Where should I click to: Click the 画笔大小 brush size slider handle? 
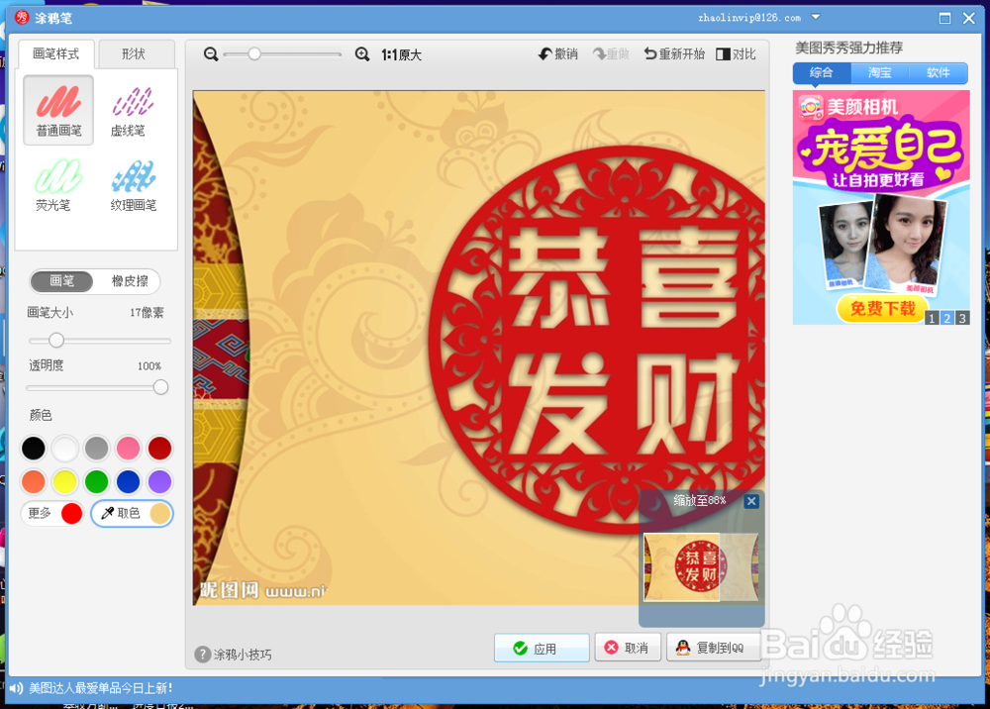[x=55, y=341]
